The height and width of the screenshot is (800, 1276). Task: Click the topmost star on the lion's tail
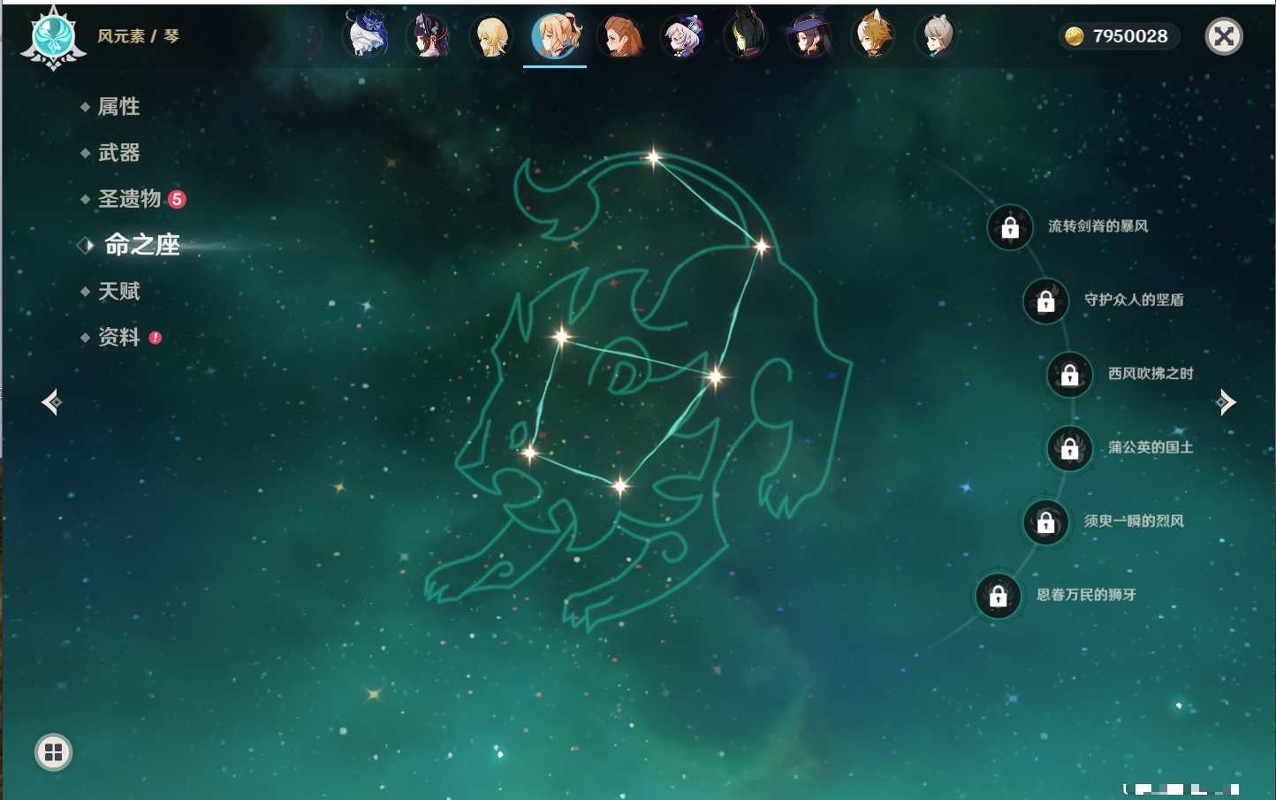point(653,158)
